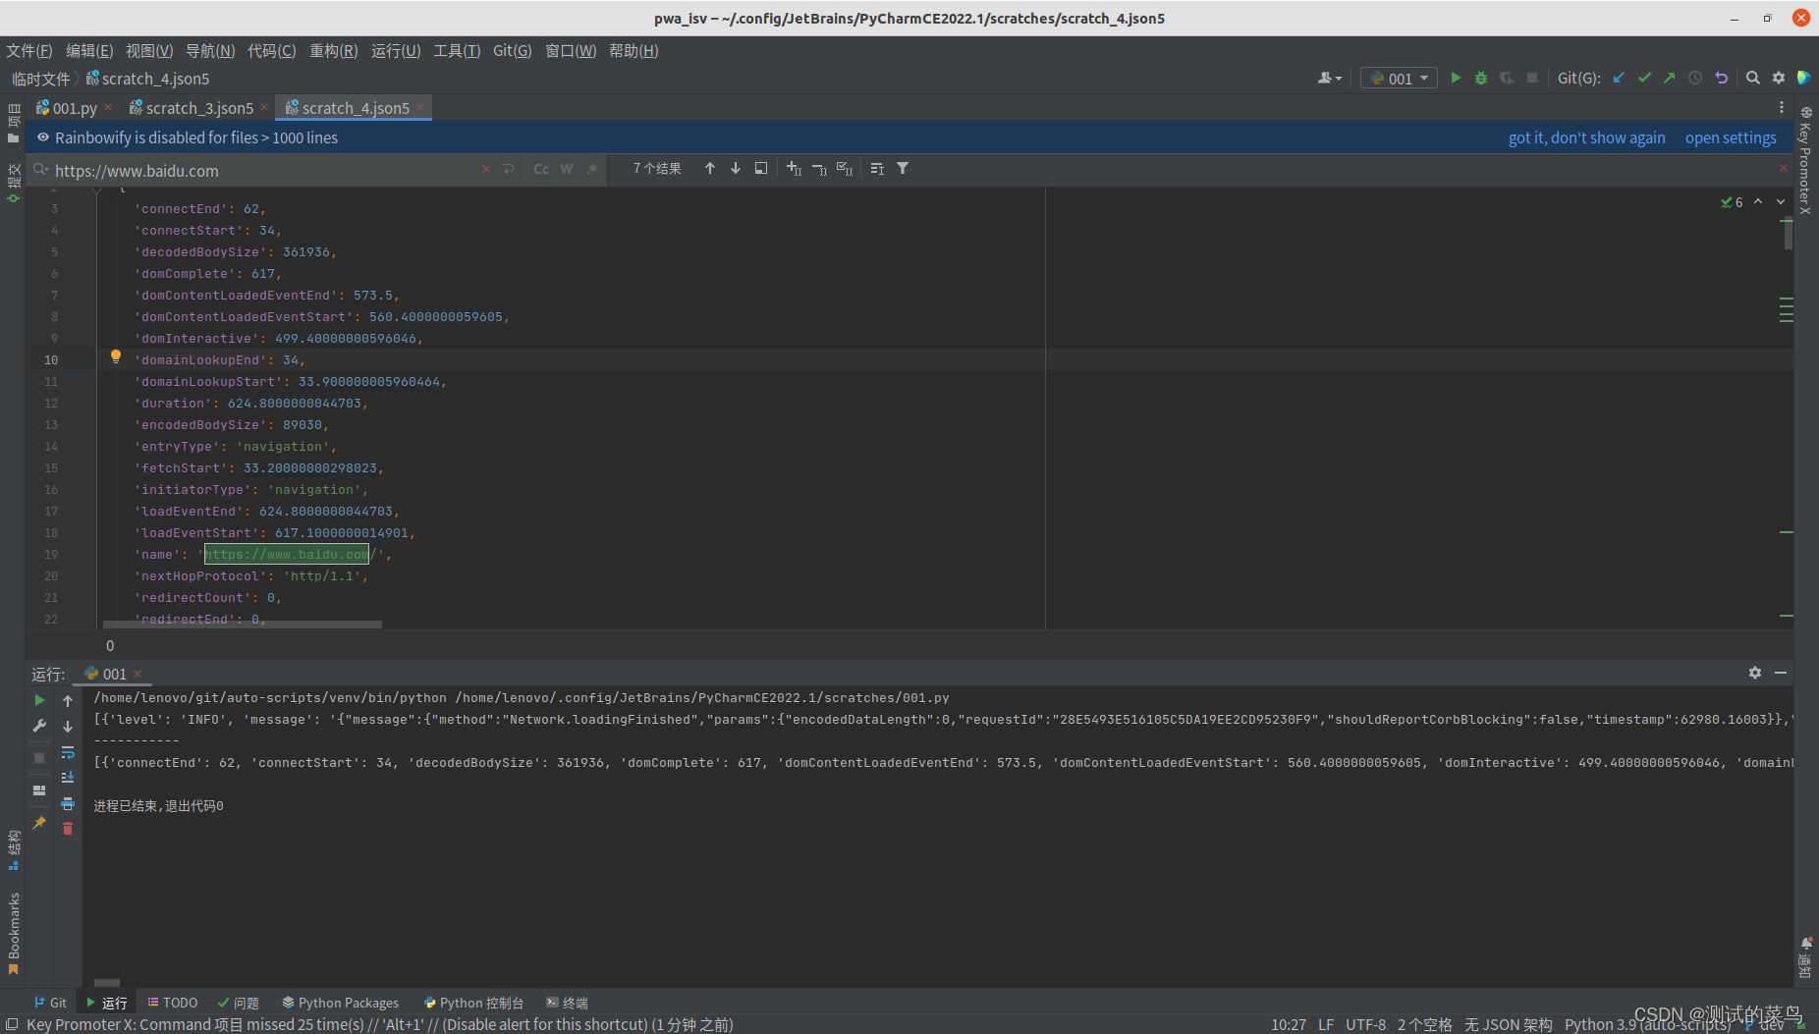
Task: Run configuration 001 with green play button
Action: [x=1456, y=78]
